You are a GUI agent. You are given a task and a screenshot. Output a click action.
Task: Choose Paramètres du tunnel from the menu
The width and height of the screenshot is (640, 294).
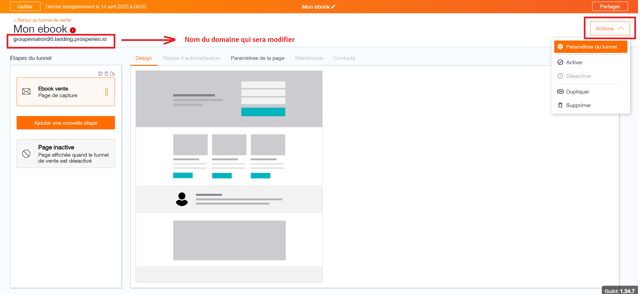591,47
